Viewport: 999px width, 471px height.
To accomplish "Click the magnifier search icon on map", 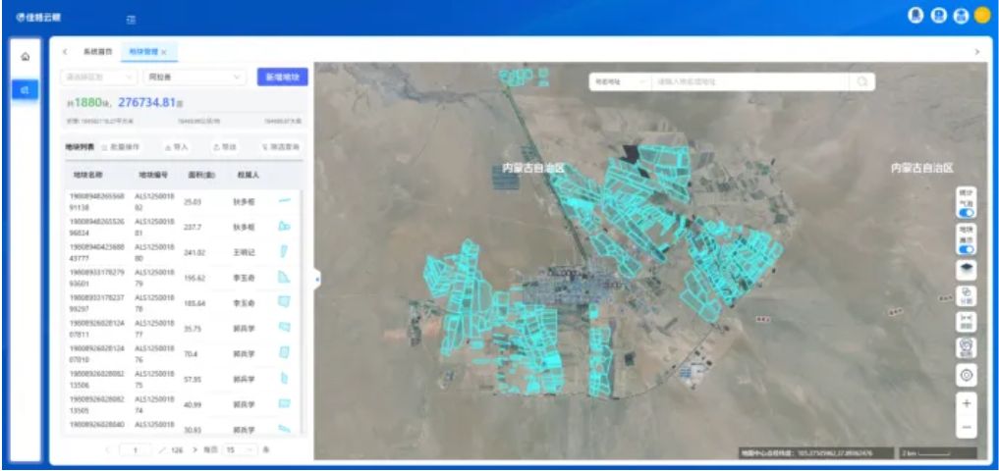I will coord(861,82).
